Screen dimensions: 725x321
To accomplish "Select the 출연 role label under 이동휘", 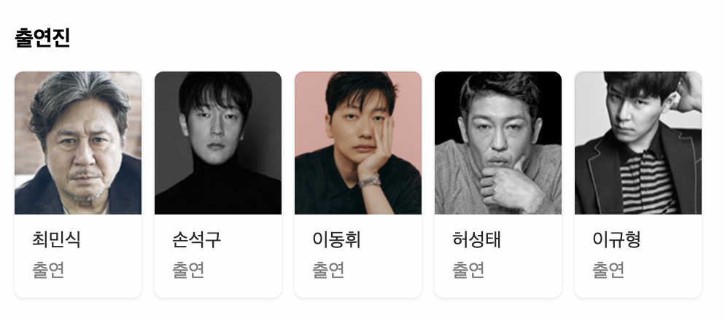I will [328, 270].
